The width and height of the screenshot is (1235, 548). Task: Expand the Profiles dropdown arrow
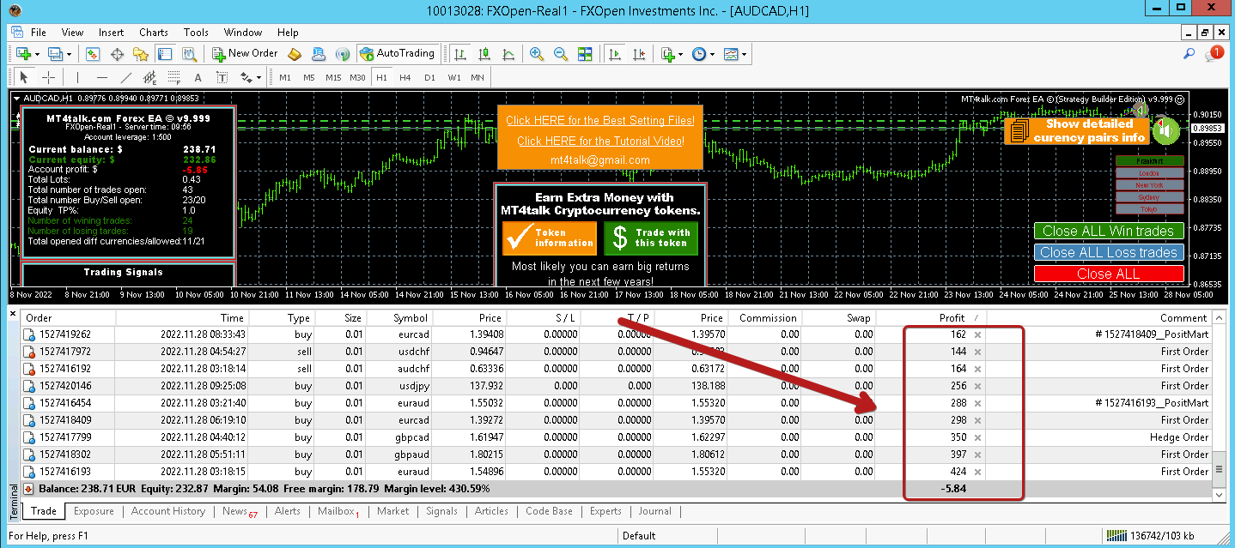(x=69, y=54)
